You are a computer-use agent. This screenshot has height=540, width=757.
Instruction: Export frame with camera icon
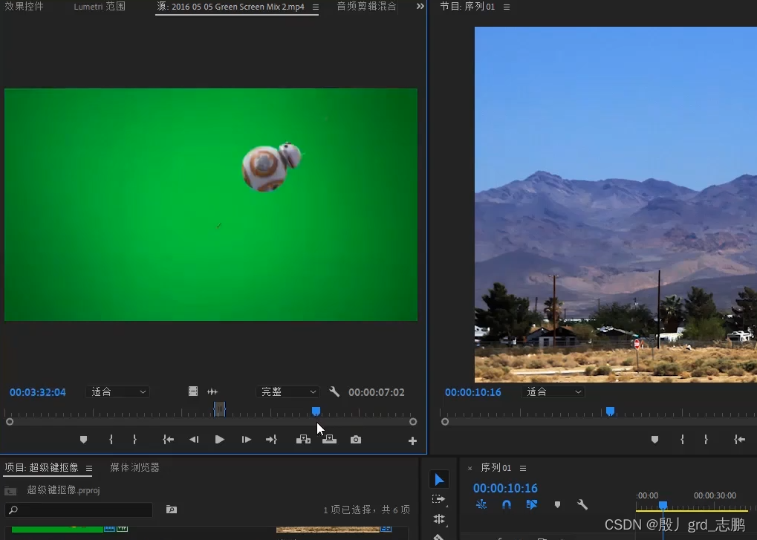coord(356,440)
